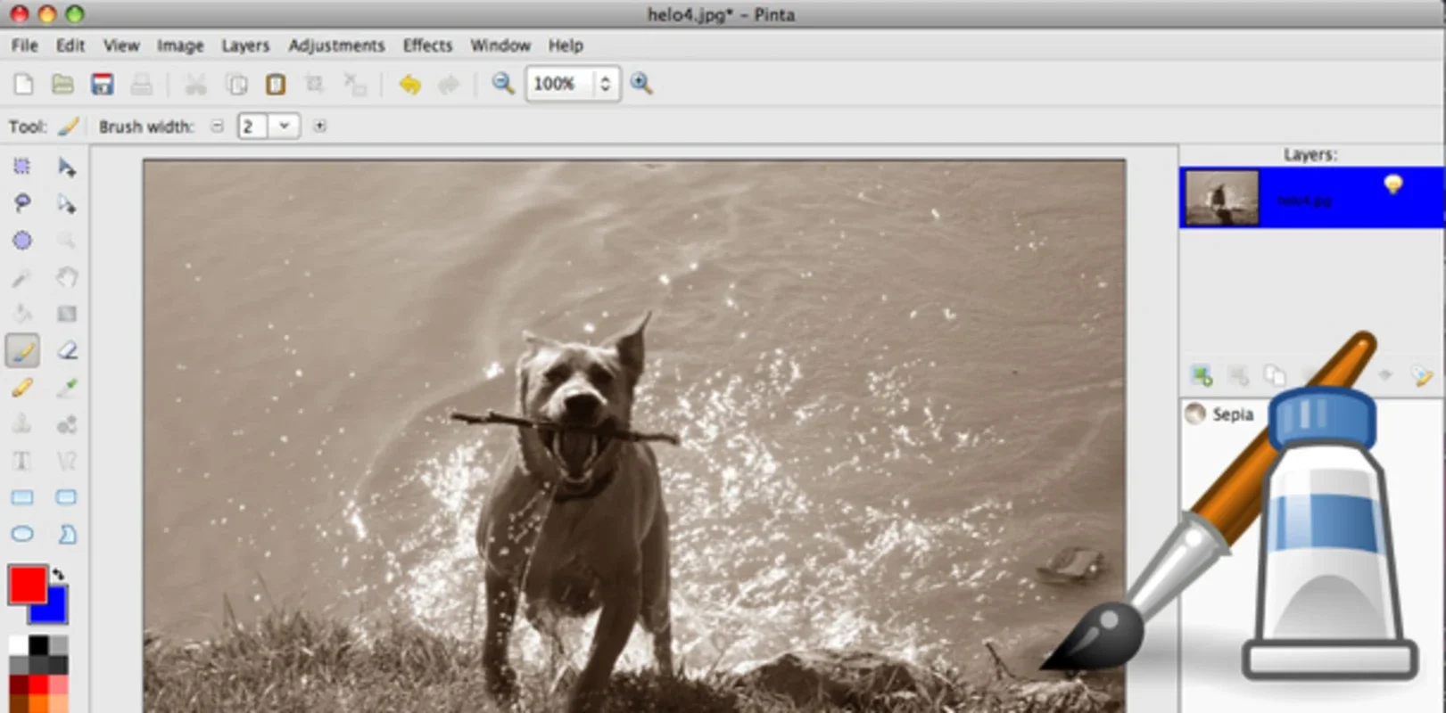
Task: Select the Gradient tool
Action: (x=67, y=314)
